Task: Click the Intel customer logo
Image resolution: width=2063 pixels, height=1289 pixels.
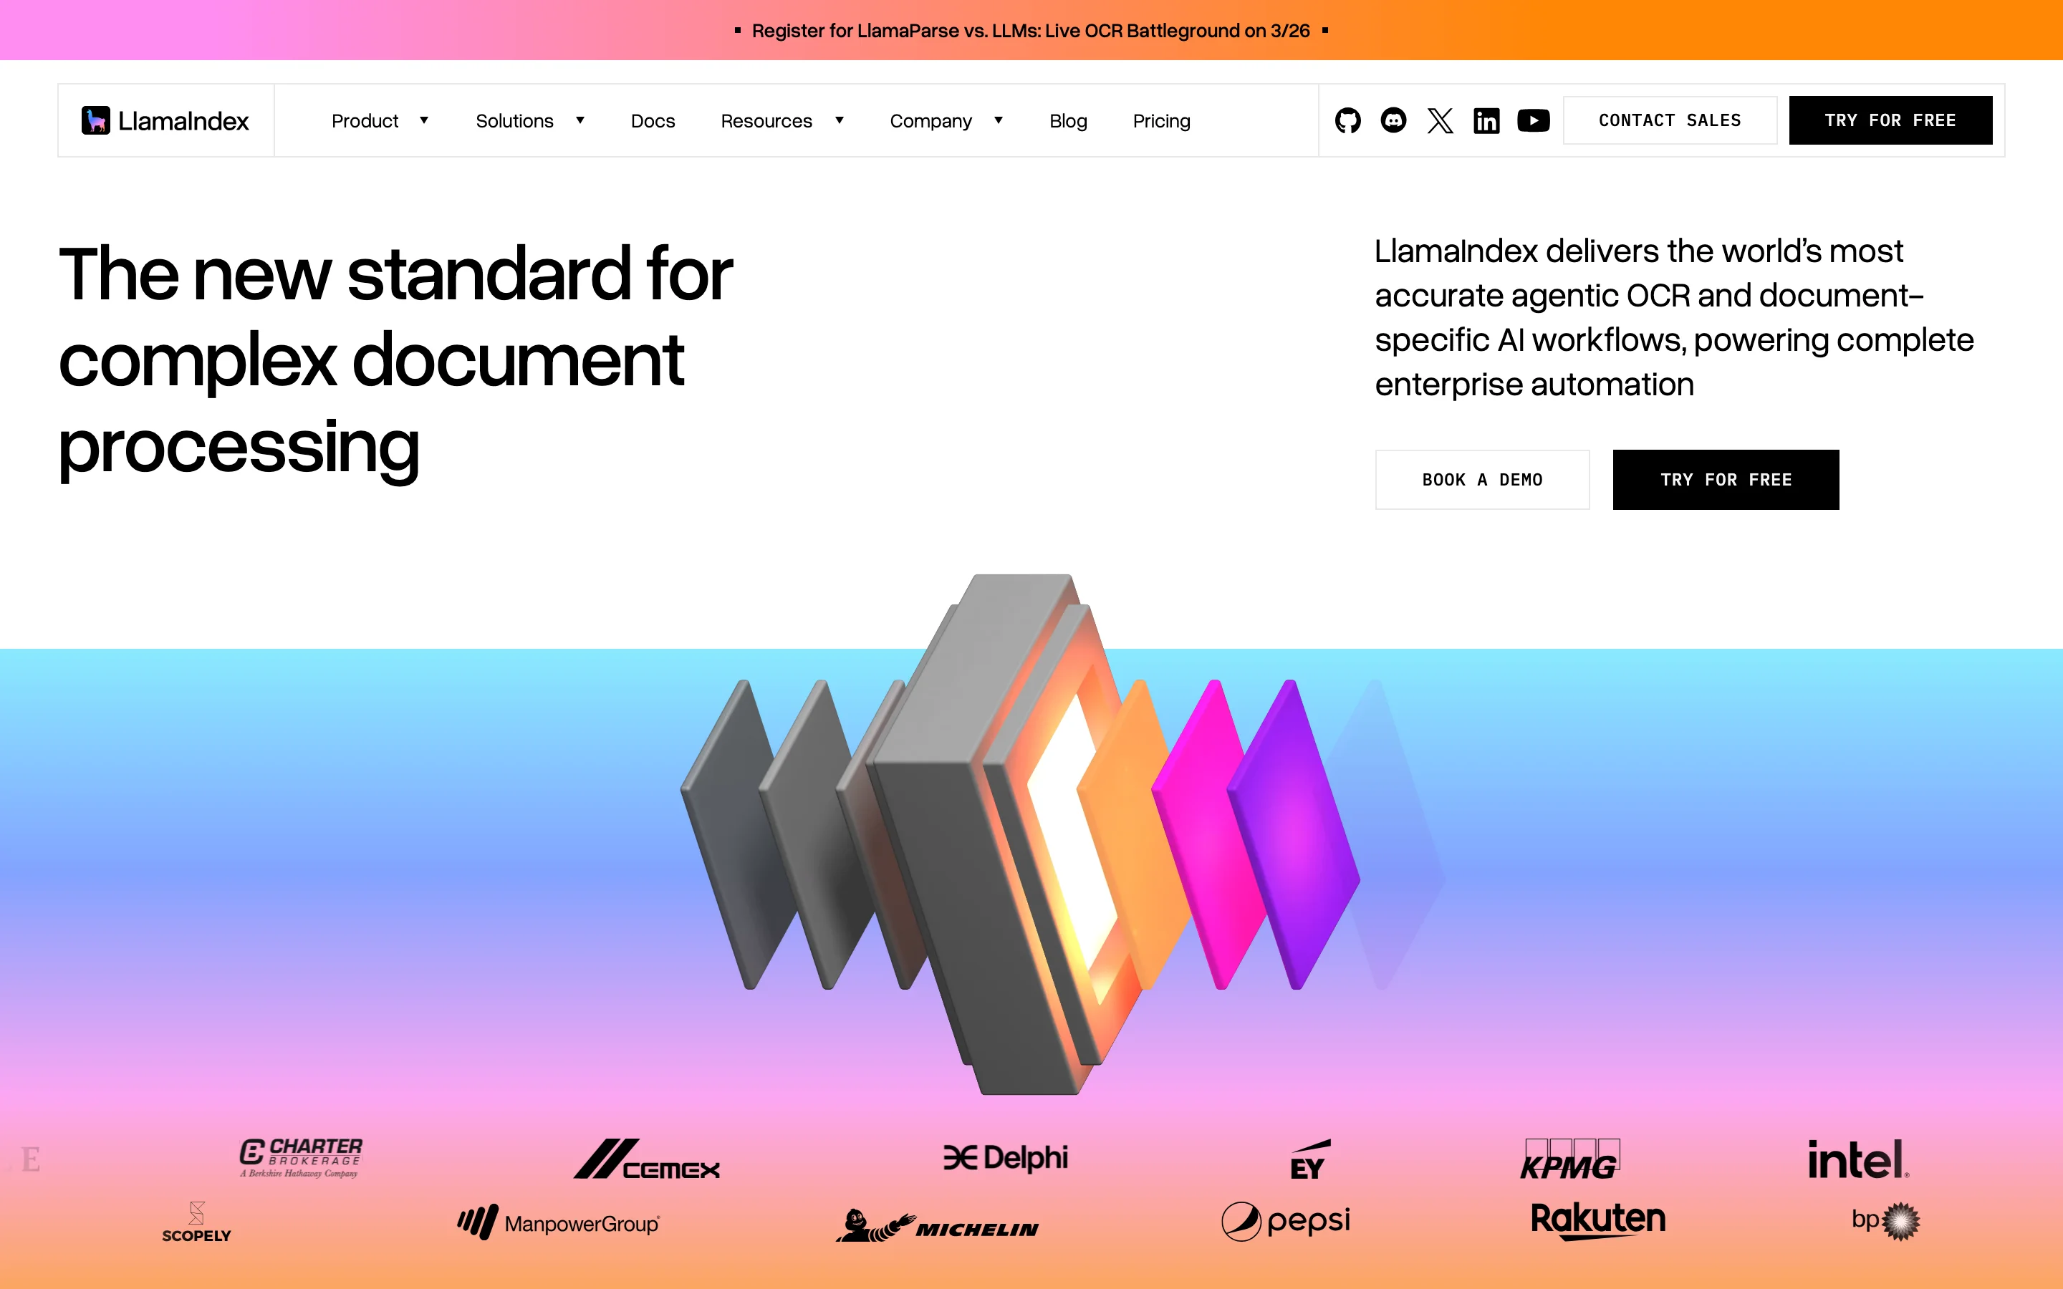Action: pos(1857,1159)
